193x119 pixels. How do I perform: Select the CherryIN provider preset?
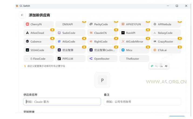pos(39,24)
